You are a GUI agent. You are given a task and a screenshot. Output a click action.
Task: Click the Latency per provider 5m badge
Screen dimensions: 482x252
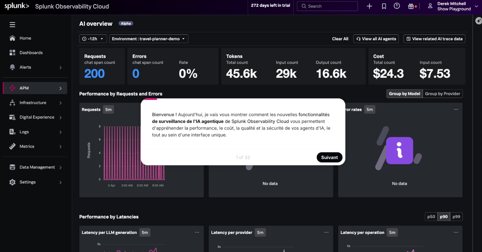[x=260, y=233]
